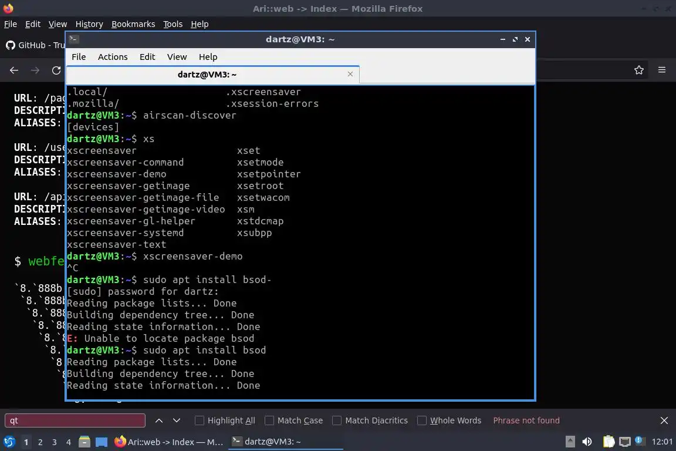Open the removable media eject tray icon
Screen dimensions: 676x451
[x=570, y=442]
